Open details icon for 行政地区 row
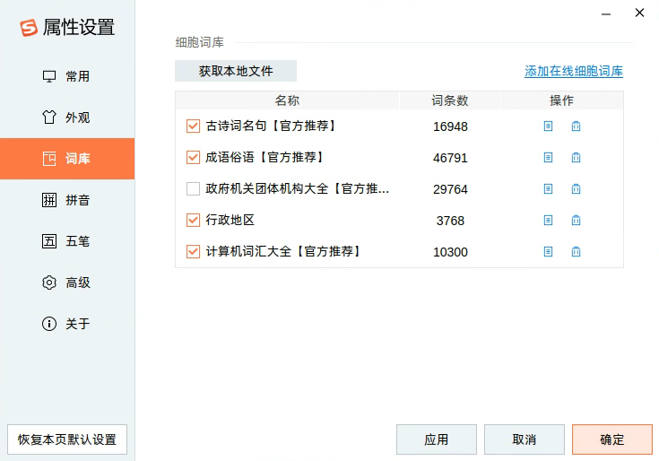The height and width of the screenshot is (461, 659). pyautogui.click(x=548, y=221)
